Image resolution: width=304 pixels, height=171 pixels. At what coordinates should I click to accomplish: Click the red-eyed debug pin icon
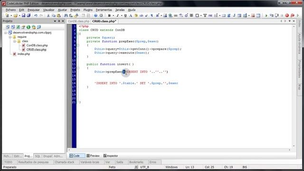pos(293,16)
